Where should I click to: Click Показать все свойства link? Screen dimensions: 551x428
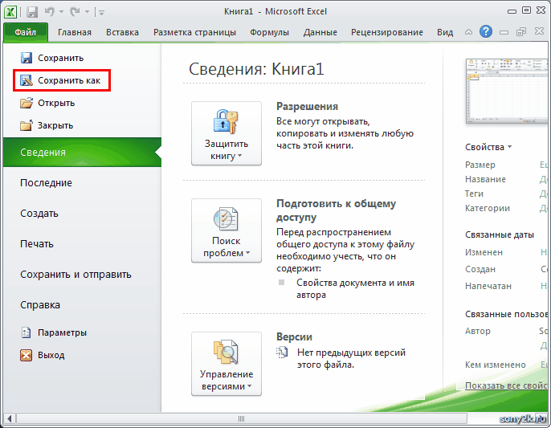(x=507, y=385)
